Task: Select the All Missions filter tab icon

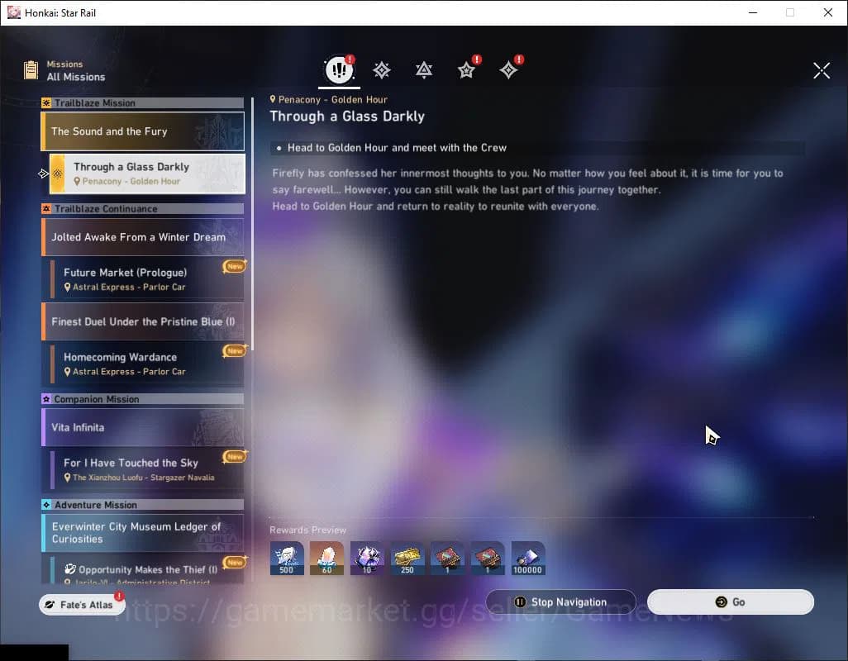Action: pyautogui.click(x=339, y=69)
